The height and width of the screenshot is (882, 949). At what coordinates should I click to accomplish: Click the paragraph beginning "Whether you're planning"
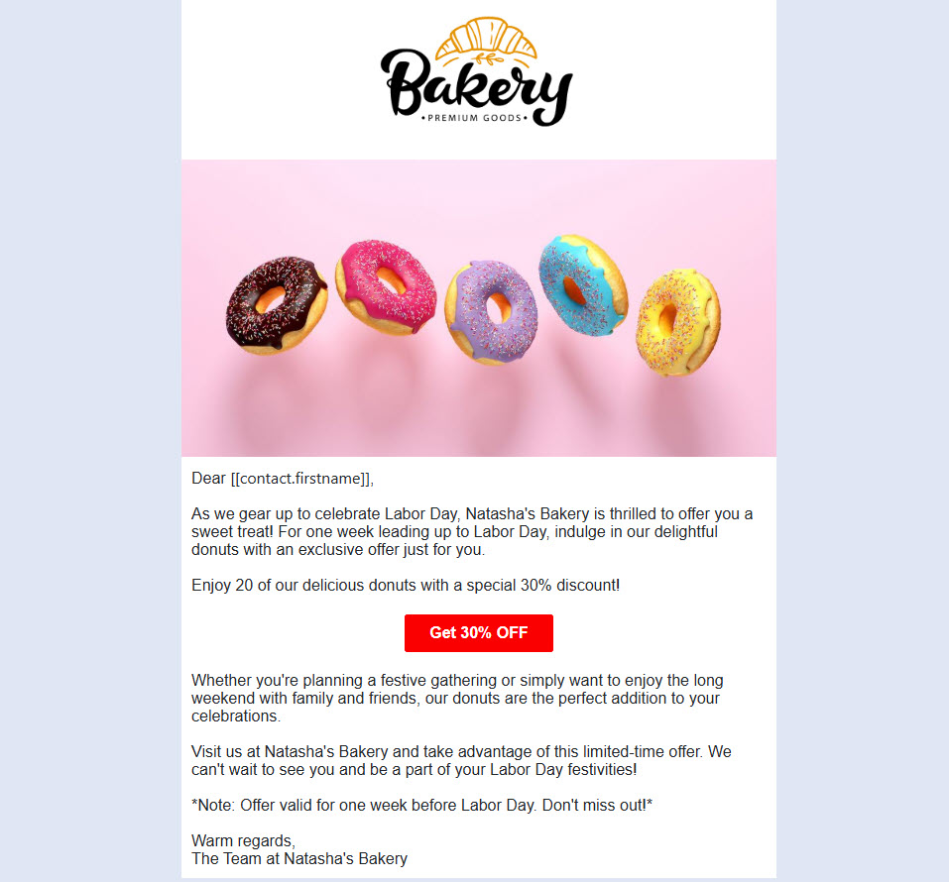[x=457, y=699]
